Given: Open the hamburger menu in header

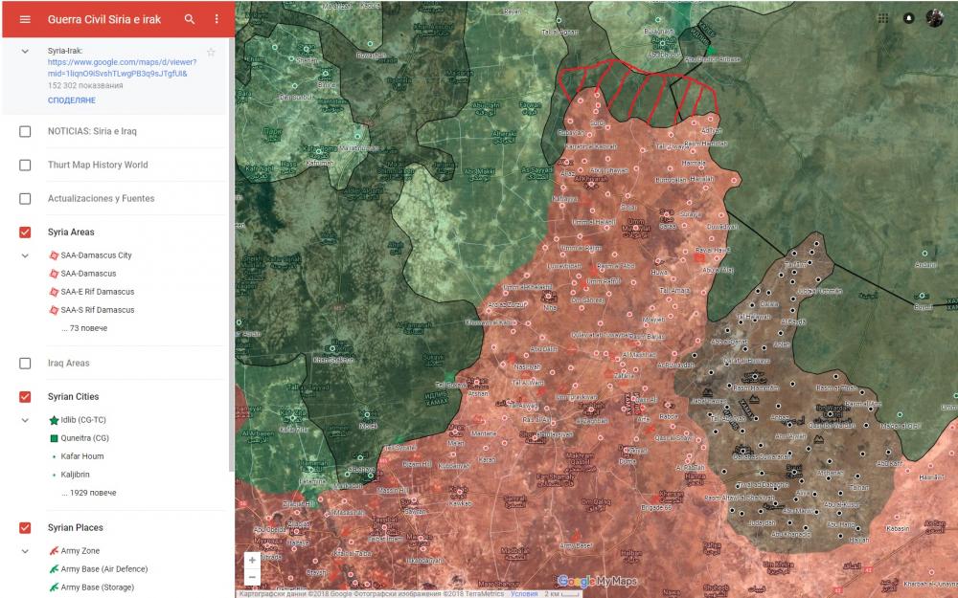Looking at the screenshot, I should [x=25, y=19].
